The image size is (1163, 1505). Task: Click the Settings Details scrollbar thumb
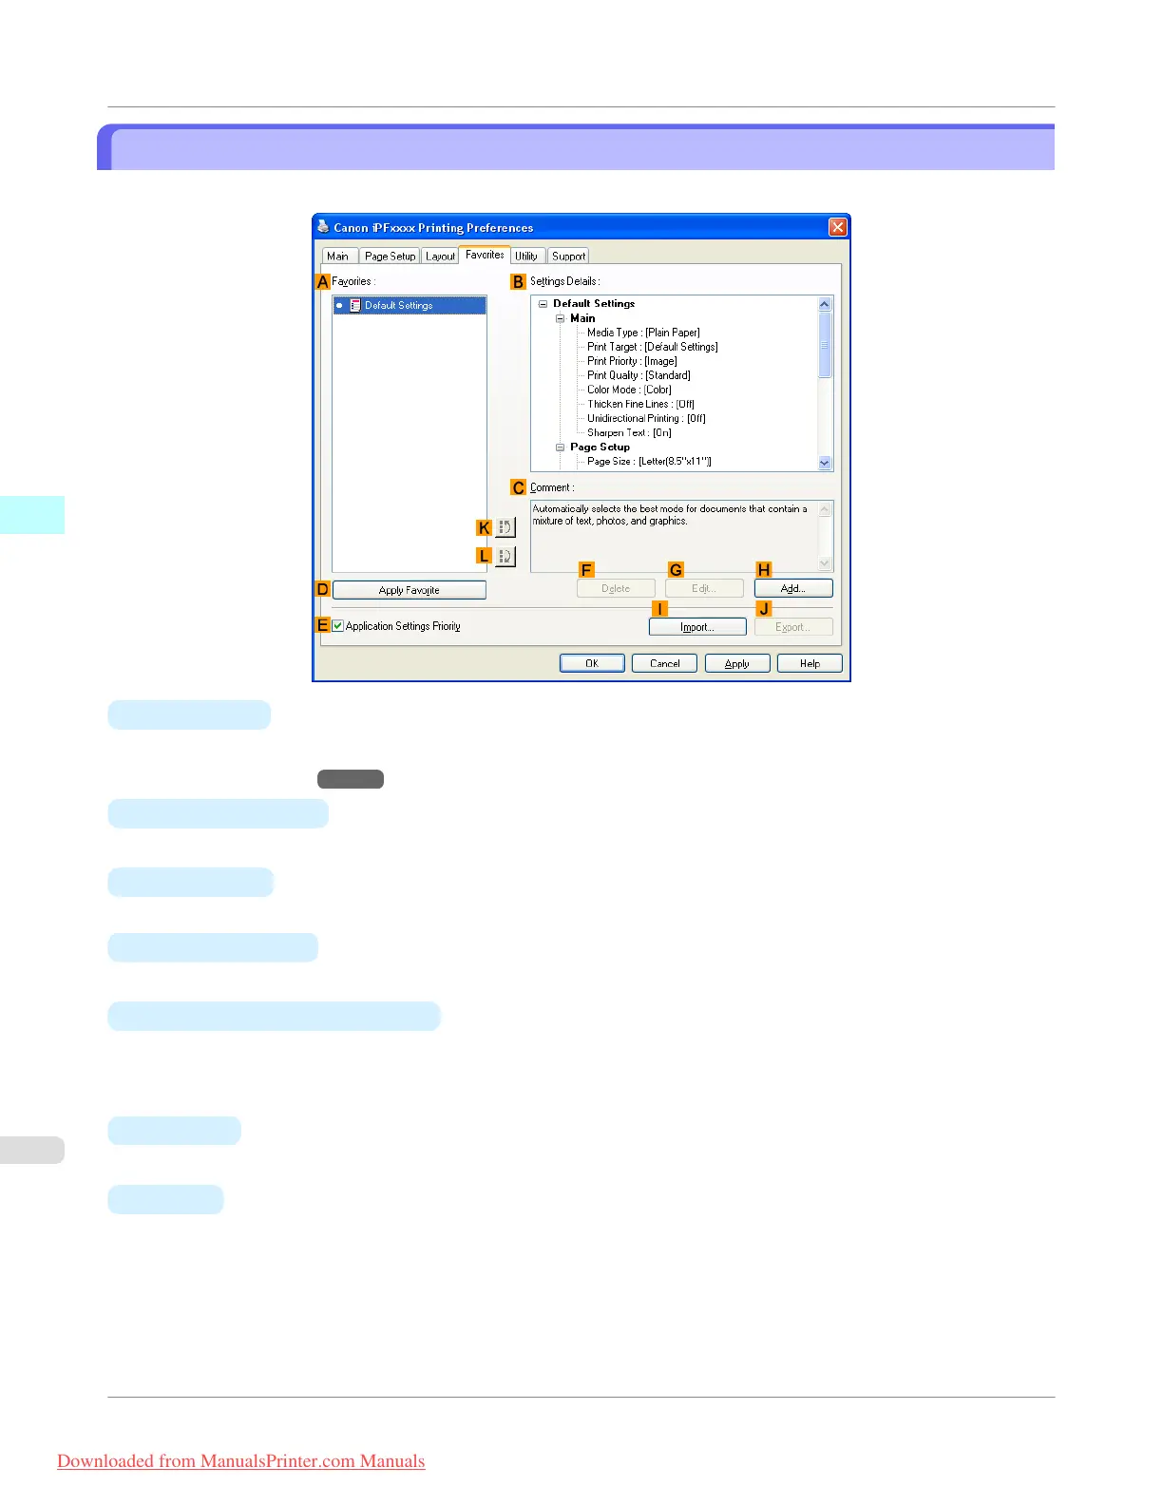825,345
